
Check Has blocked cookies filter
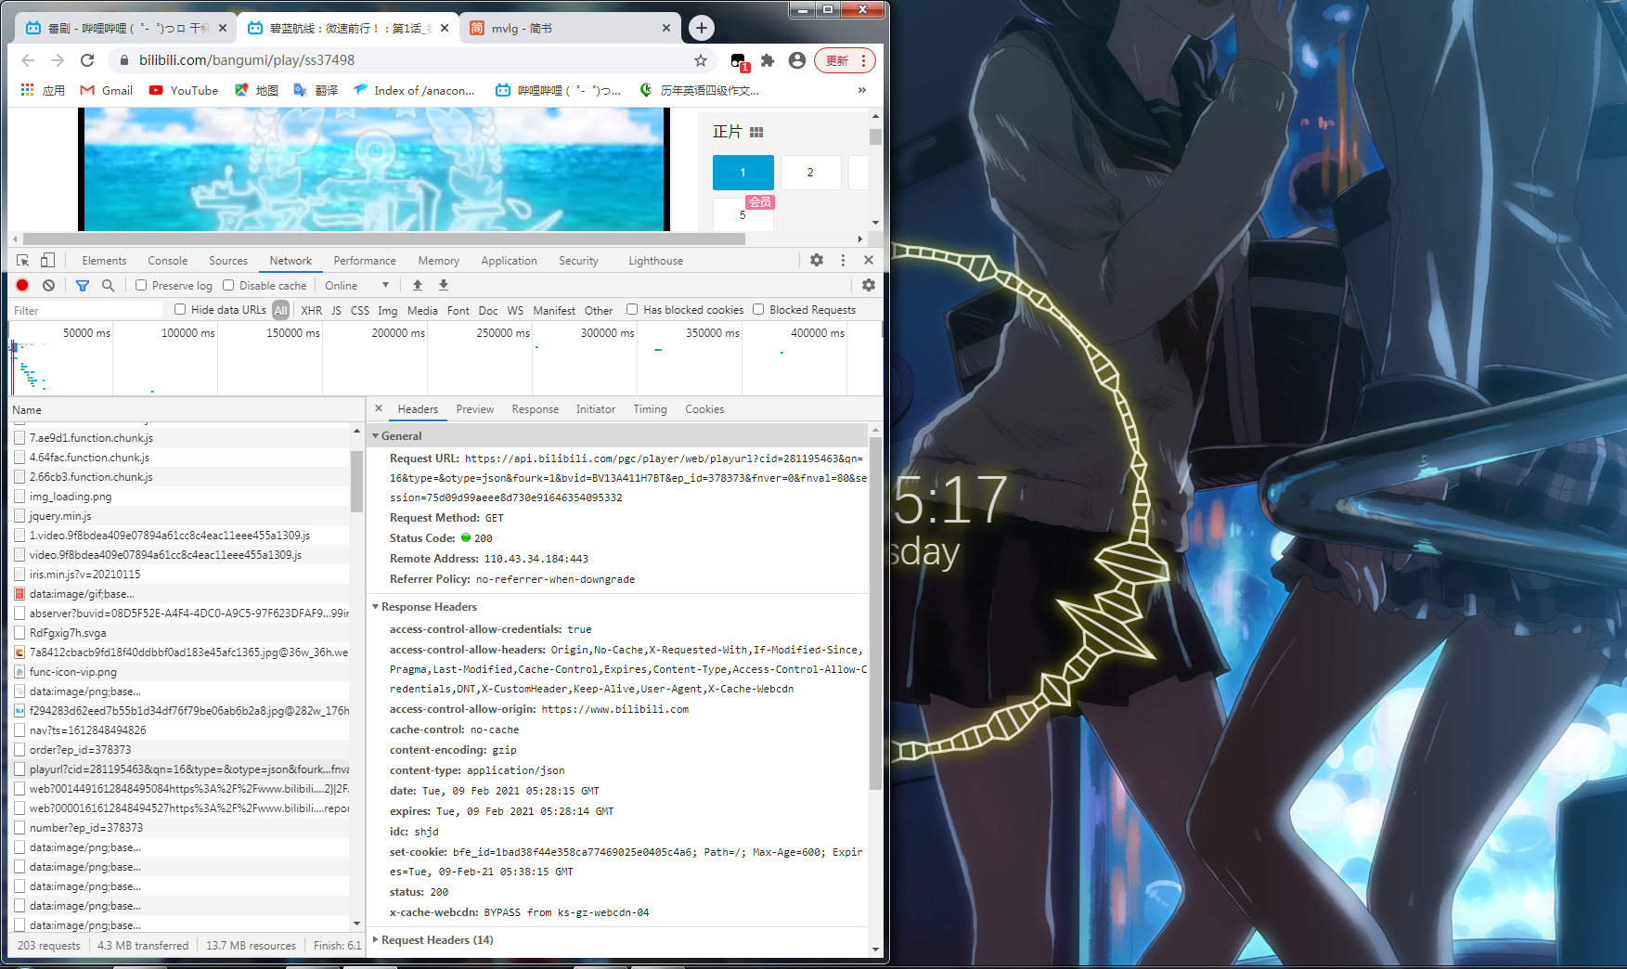632,310
